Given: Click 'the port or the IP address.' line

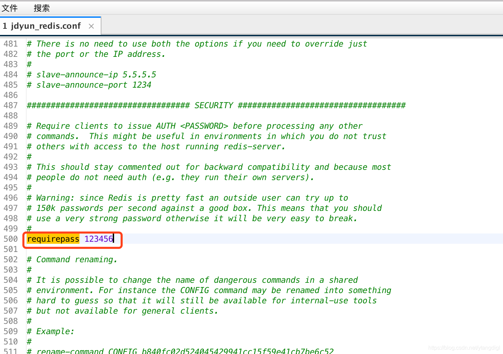Looking at the screenshot, I should [x=96, y=54].
